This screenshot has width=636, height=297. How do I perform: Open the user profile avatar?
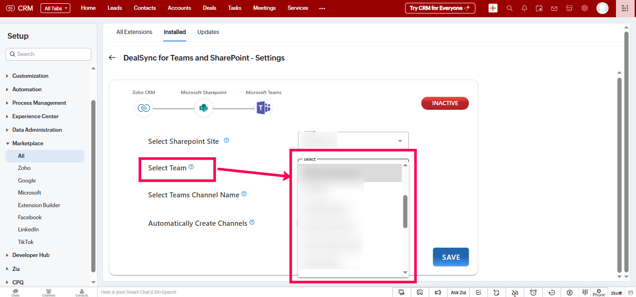click(x=602, y=8)
